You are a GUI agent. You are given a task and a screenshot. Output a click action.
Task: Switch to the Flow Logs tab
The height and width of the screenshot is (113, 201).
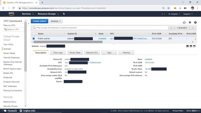[x=58, y=53]
